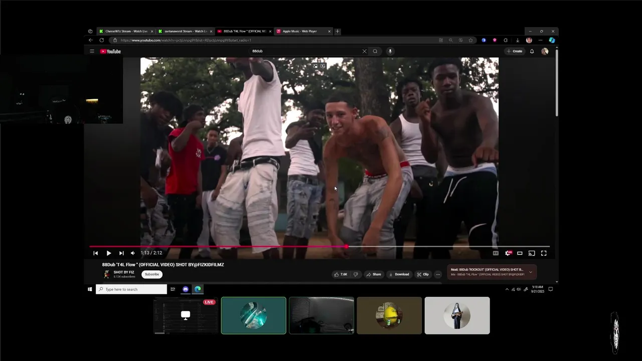The image size is (642, 361).
Task: Open Copilot sidebar icon
Action: pos(552,40)
